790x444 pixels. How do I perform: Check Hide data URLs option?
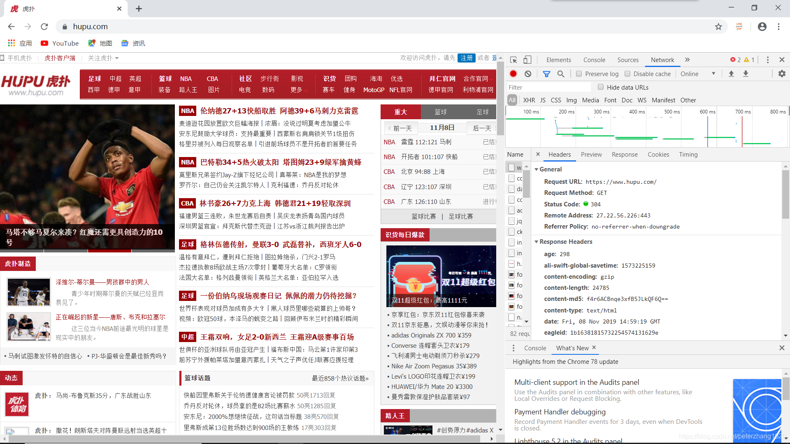click(x=601, y=87)
